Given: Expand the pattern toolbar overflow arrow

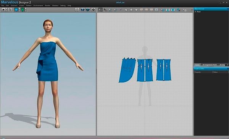Looking at the screenshot, I should [x=192, y=10].
